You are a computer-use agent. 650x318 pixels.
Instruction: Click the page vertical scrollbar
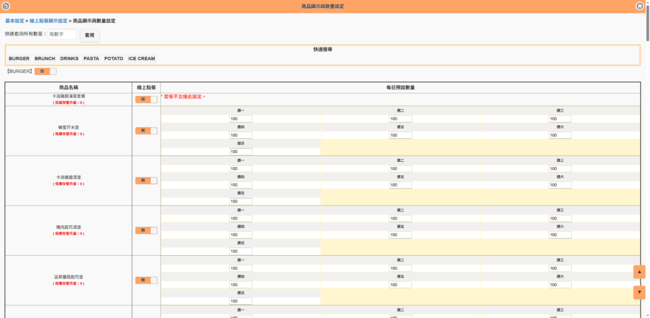pos(647,159)
